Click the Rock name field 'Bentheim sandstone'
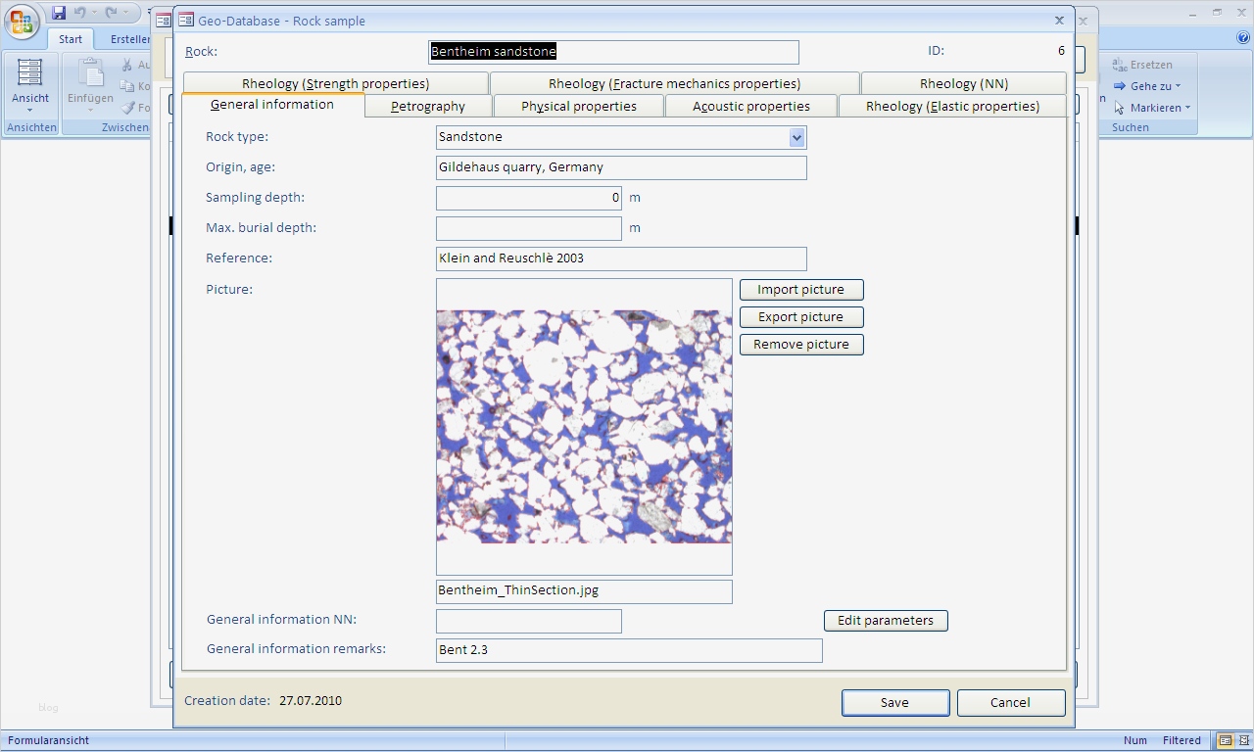Image resolution: width=1254 pixels, height=752 pixels. 613,52
